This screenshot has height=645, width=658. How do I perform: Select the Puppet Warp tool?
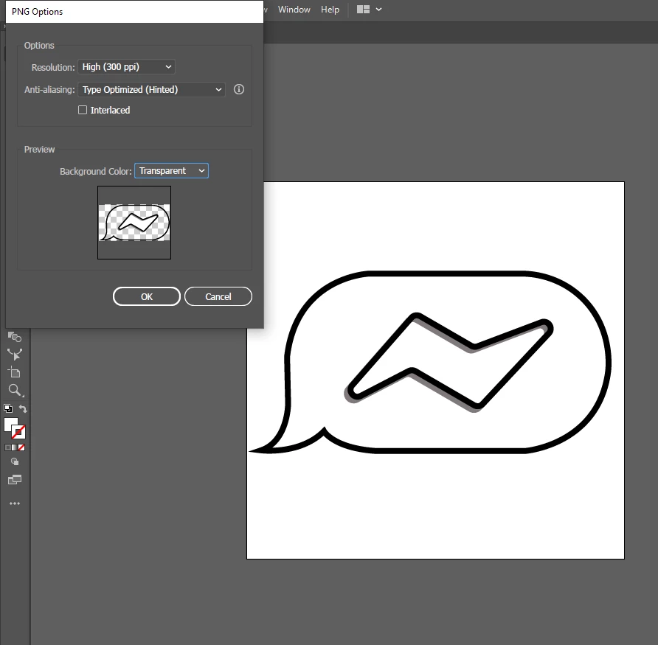15,355
